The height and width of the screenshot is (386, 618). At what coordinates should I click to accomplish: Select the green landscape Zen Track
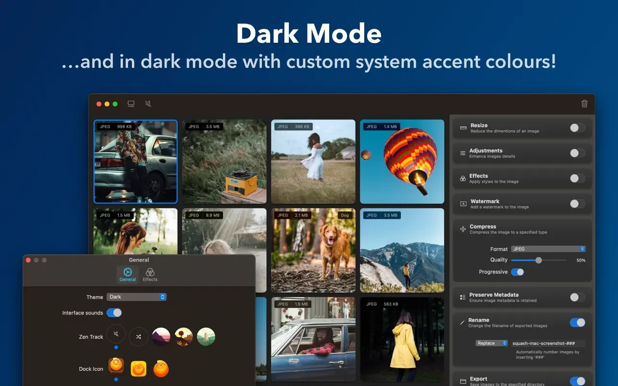pyautogui.click(x=206, y=337)
